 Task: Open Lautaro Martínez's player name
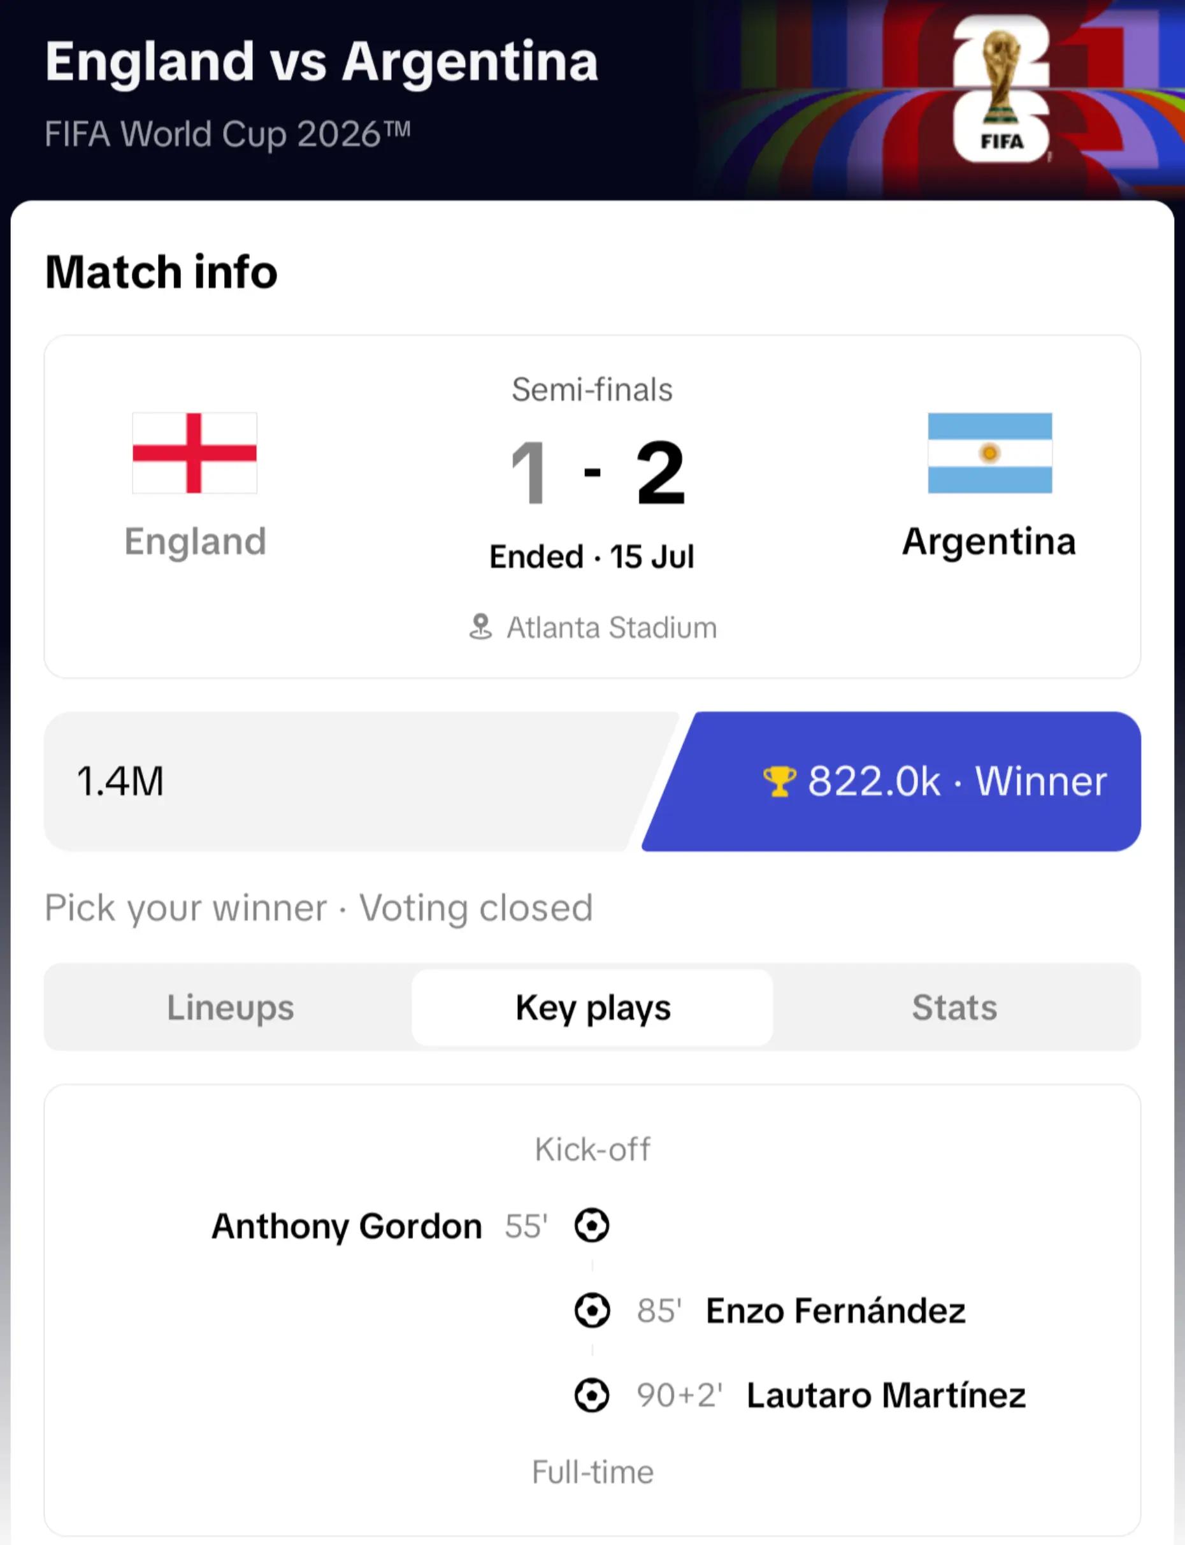tap(887, 1395)
